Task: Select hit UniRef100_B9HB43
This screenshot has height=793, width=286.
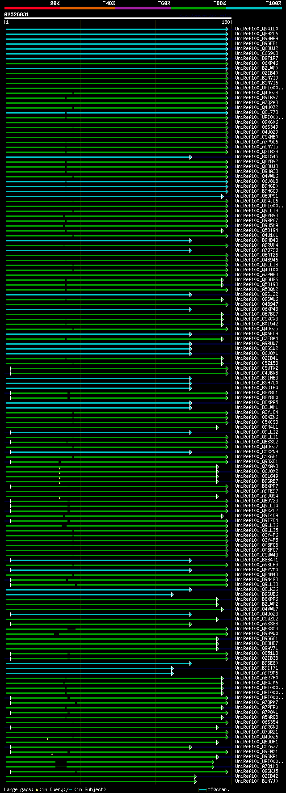Action: 257,240
